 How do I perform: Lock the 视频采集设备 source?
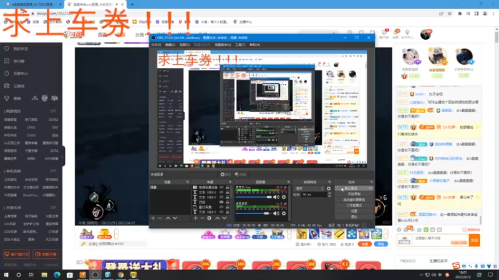click(227, 187)
